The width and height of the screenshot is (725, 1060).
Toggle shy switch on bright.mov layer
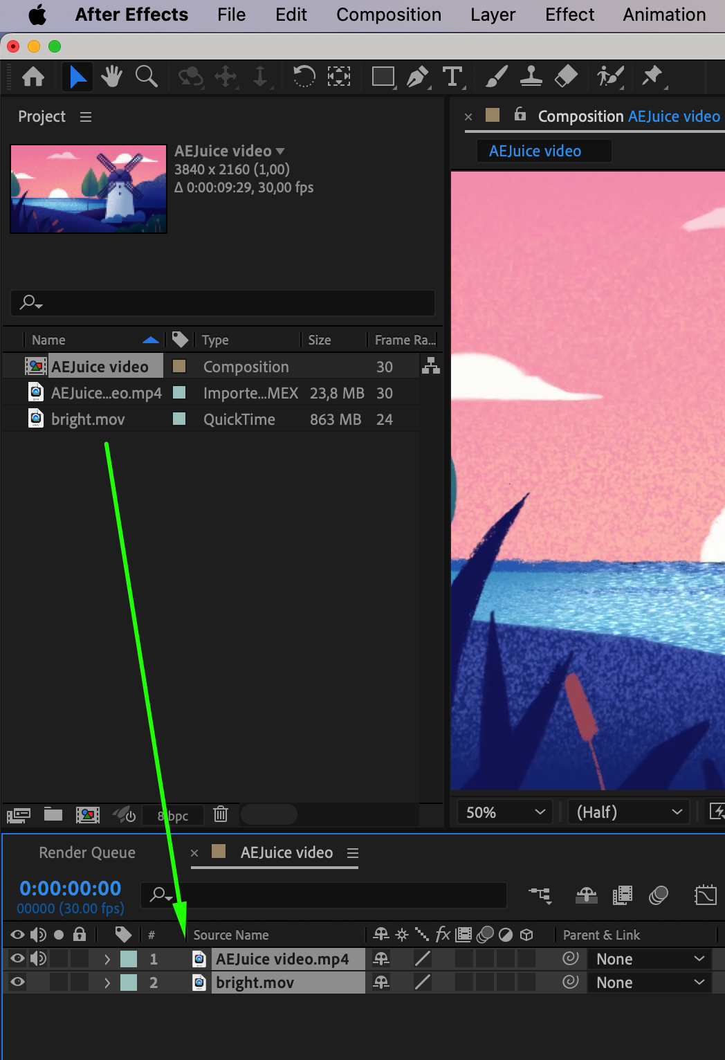[x=381, y=982]
